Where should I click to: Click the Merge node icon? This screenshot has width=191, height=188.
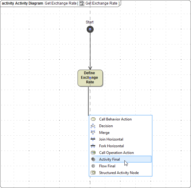coord(93,133)
